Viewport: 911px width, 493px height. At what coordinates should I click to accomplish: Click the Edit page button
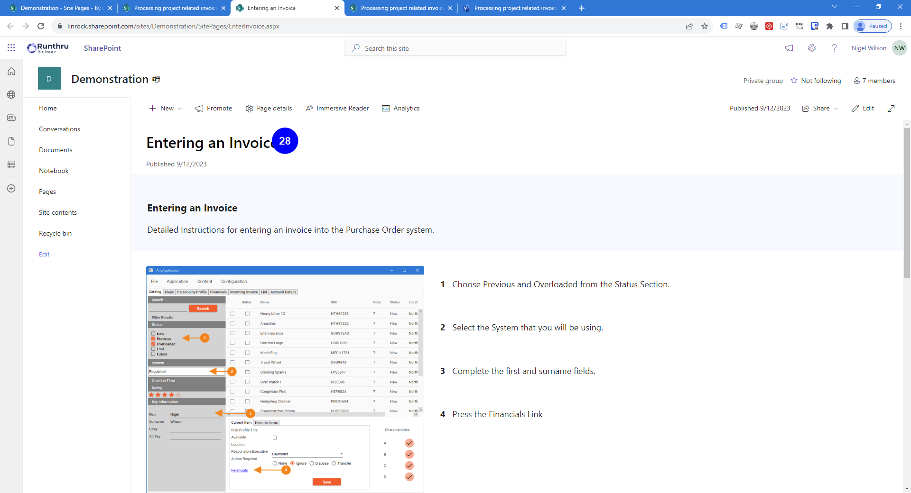[863, 109]
